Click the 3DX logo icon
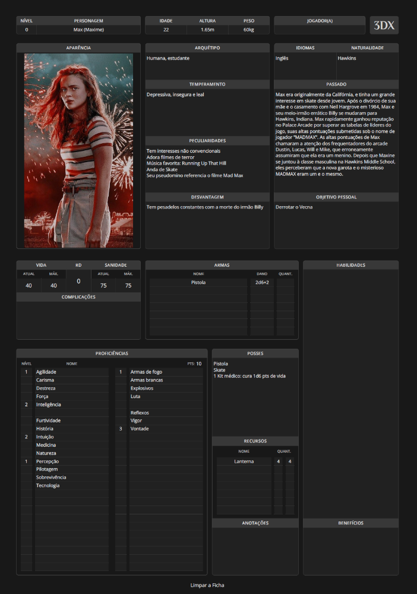 pyautogui.click(x=384, y=26)
